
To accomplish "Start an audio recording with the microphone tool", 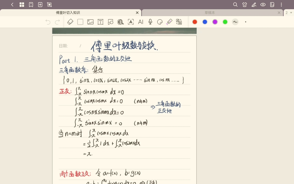I will tap(150, 22).
